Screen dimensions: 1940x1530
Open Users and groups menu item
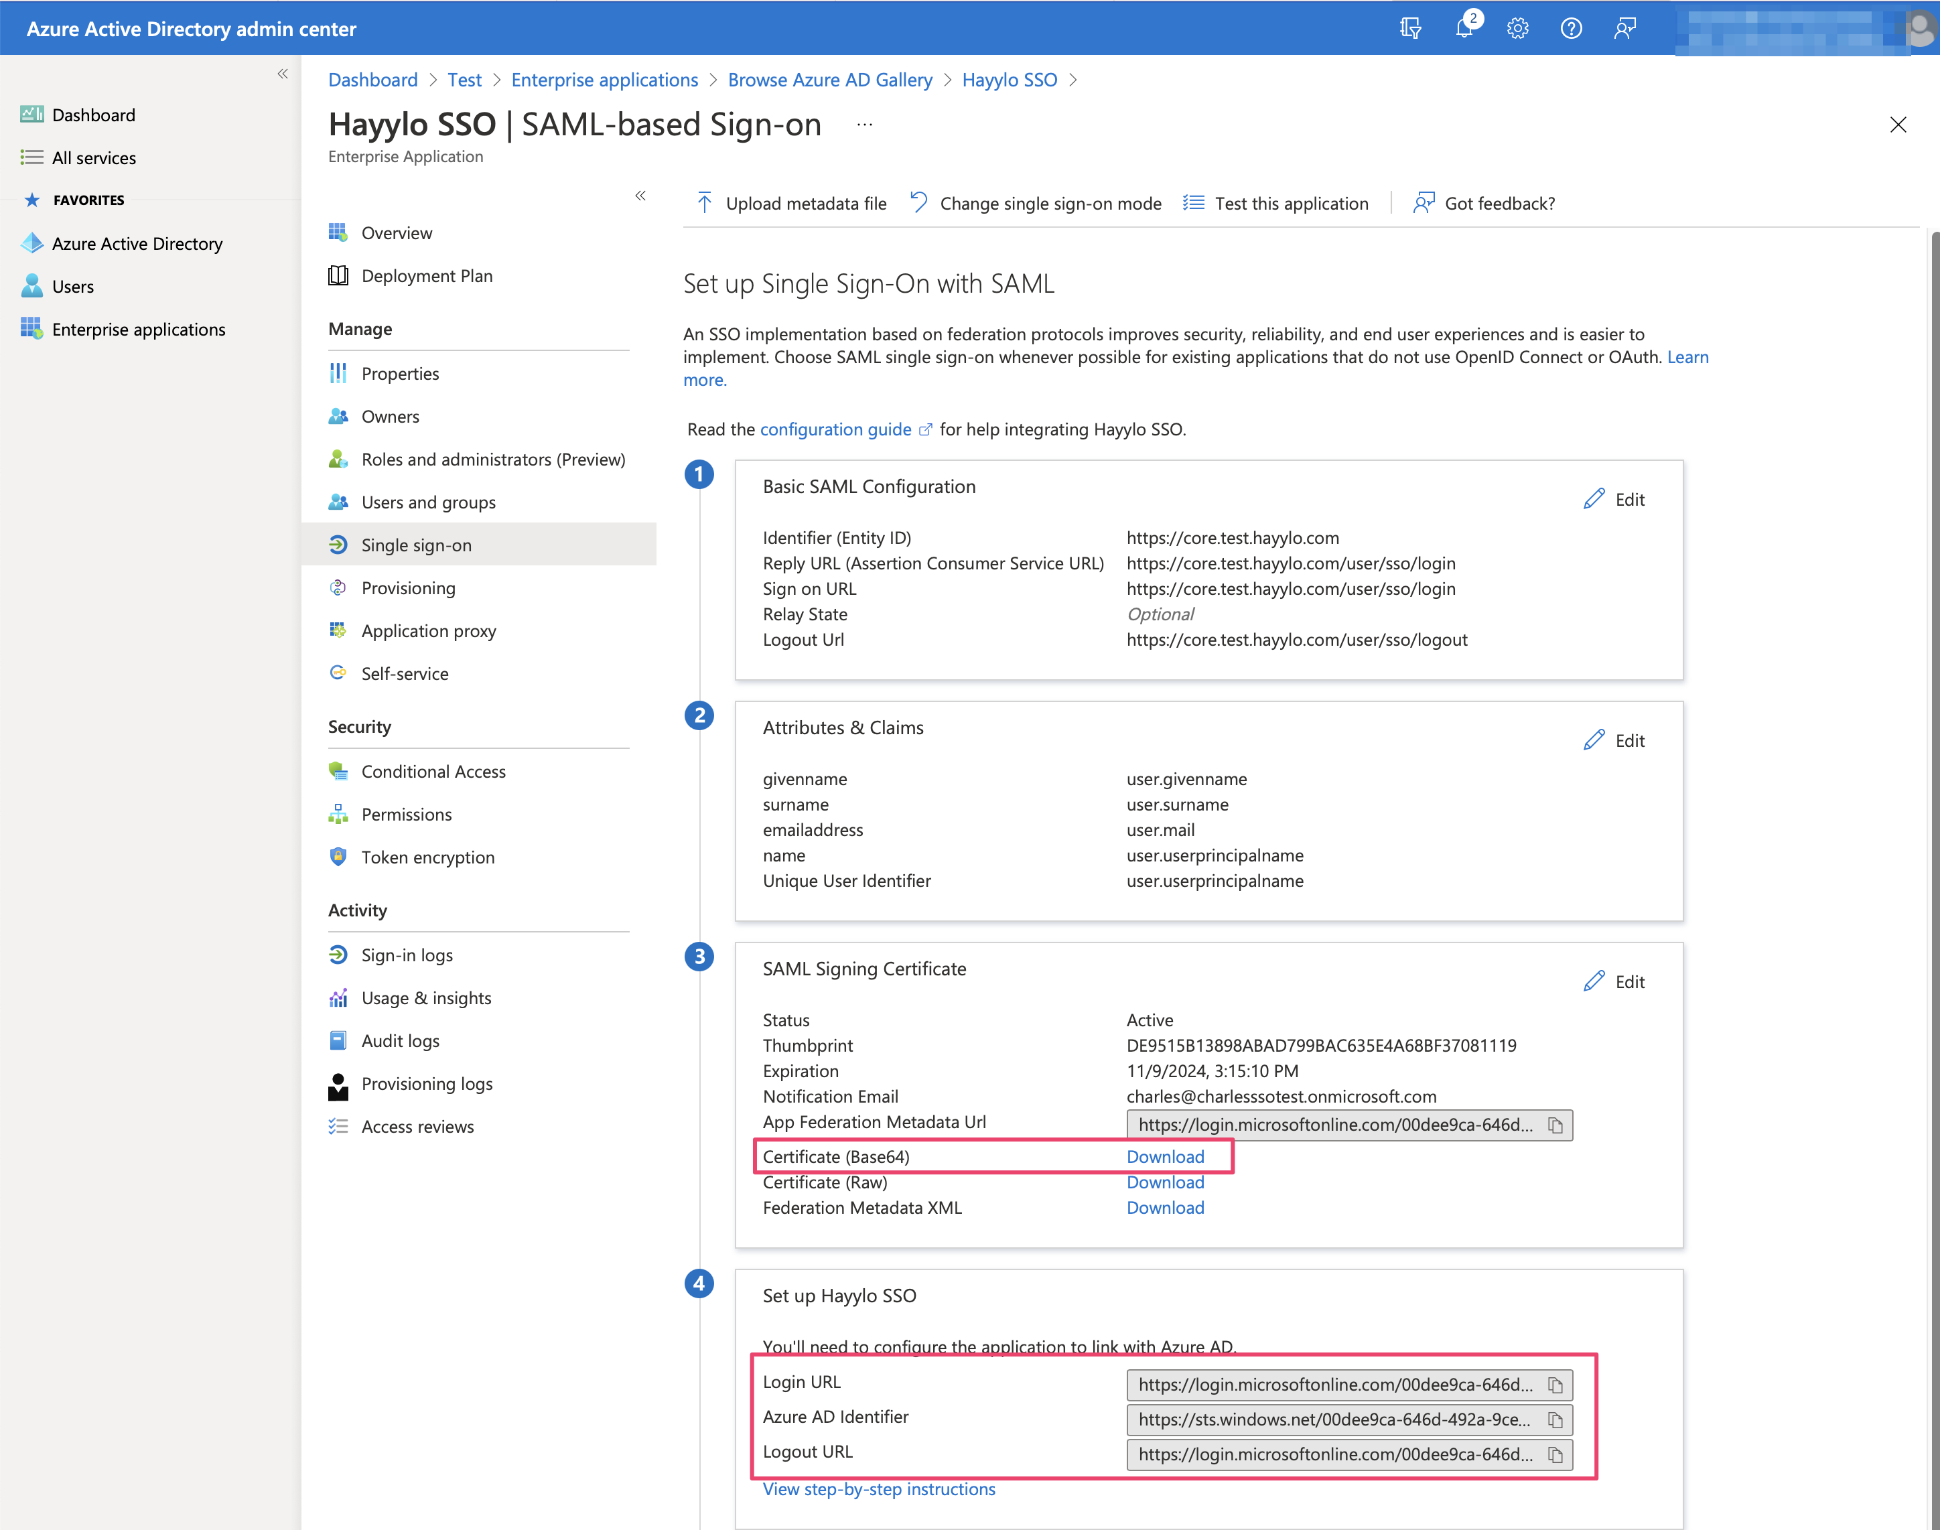point(427,502)
